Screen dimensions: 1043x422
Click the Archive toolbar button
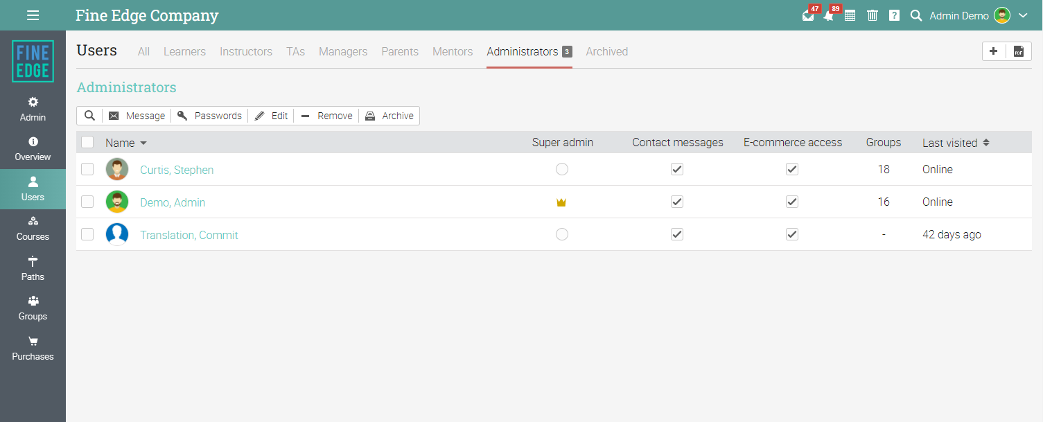point(389,116)
